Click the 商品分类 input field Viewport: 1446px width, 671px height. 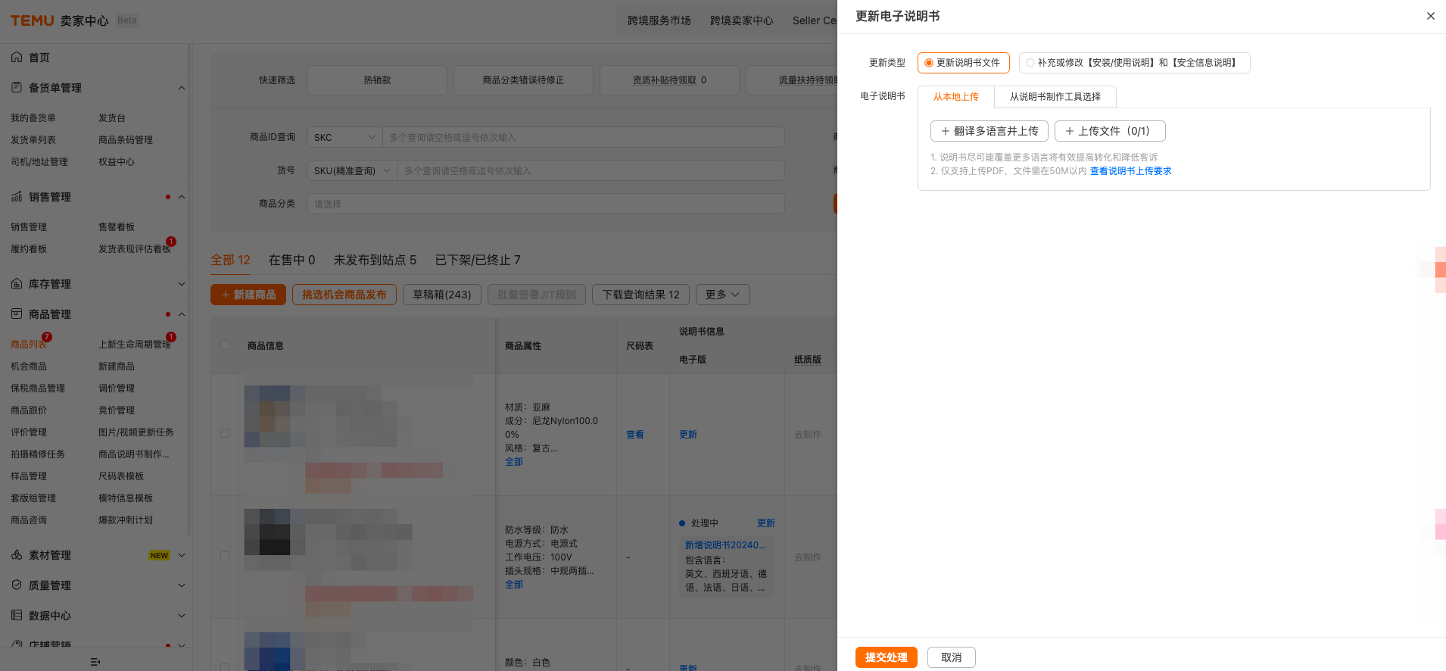click(545, 204)
